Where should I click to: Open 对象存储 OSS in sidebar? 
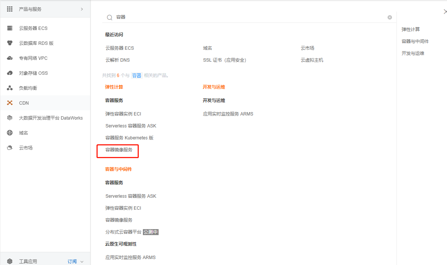pos(33,73)
